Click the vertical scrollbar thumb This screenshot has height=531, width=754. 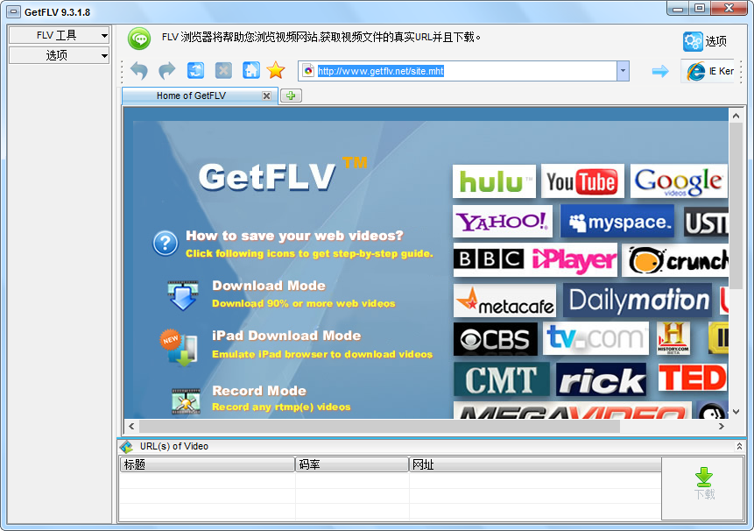click(736, 206)
